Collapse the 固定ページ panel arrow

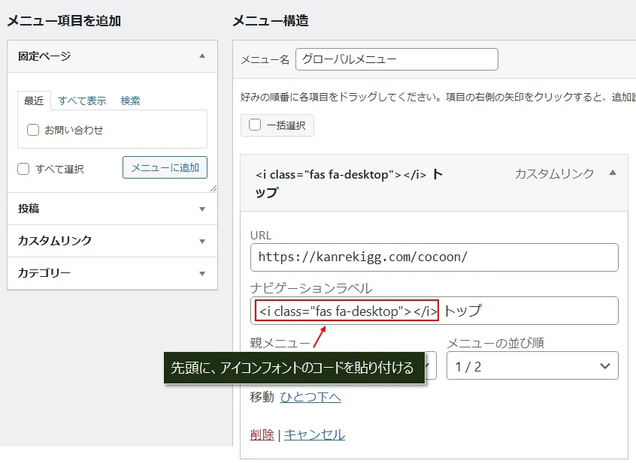(201, 56)
